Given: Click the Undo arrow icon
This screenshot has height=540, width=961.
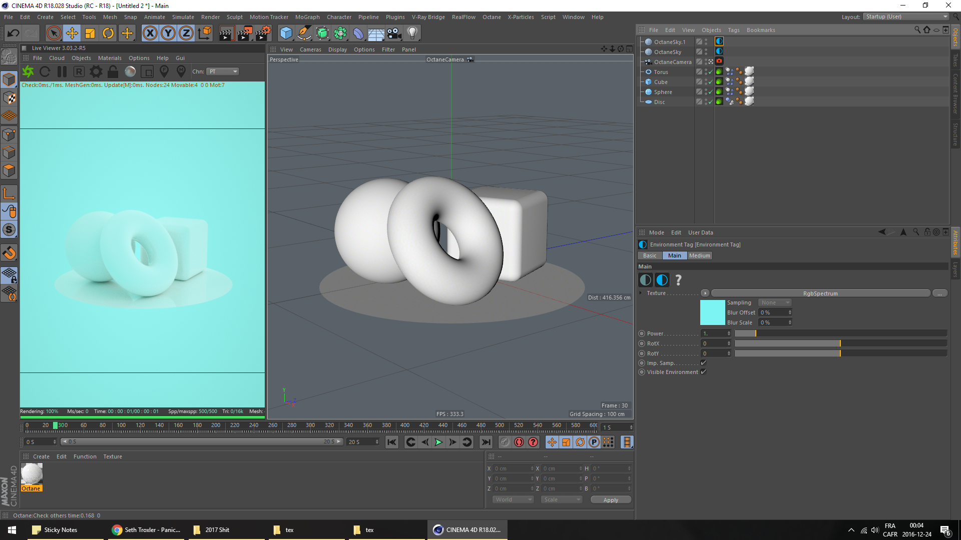Looking at the screenshot, I should coord(14,33).
